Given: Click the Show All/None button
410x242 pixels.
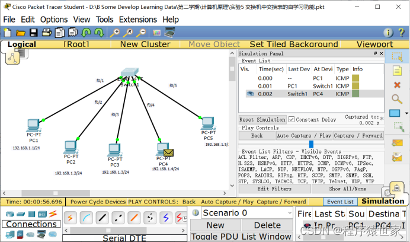Looking at the screenshot, I should coord(348,189).
